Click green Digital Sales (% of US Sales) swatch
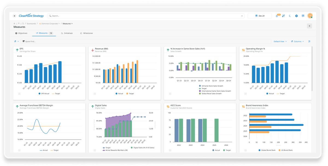The image size is (328, 166). 132,148
